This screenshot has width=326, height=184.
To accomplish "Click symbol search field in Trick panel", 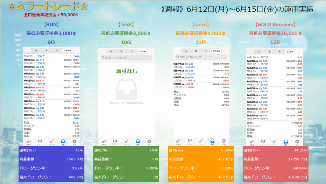I will 126,58.
